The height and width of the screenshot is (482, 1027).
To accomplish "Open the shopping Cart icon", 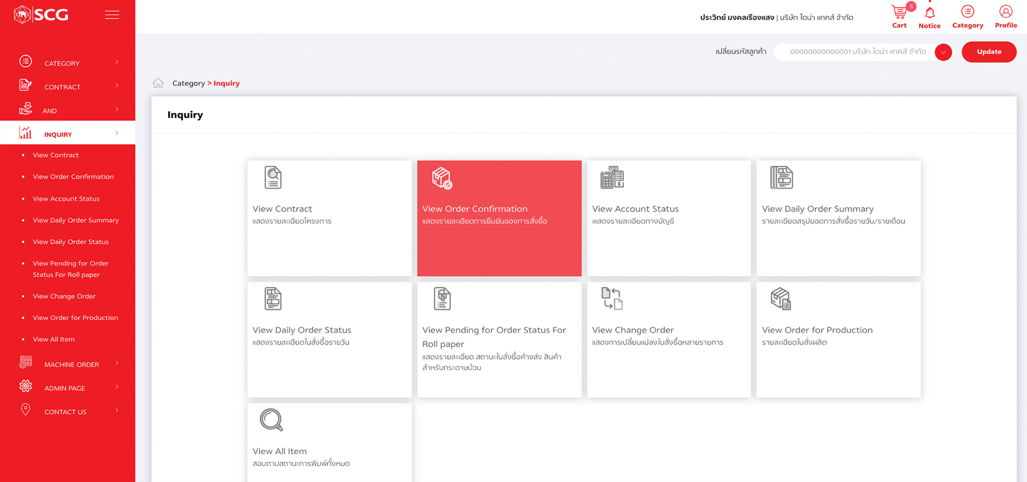I will click(x=899, y=13).
